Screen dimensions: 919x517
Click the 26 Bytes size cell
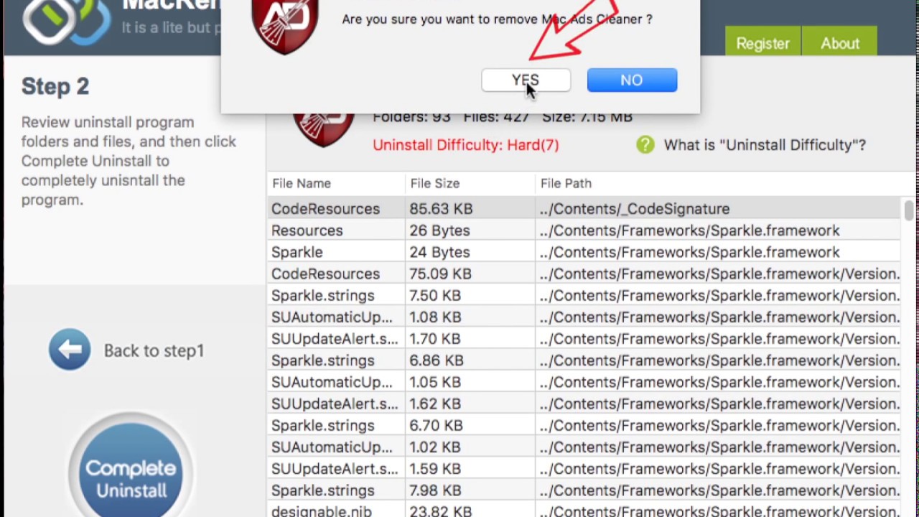pos(439,230)
